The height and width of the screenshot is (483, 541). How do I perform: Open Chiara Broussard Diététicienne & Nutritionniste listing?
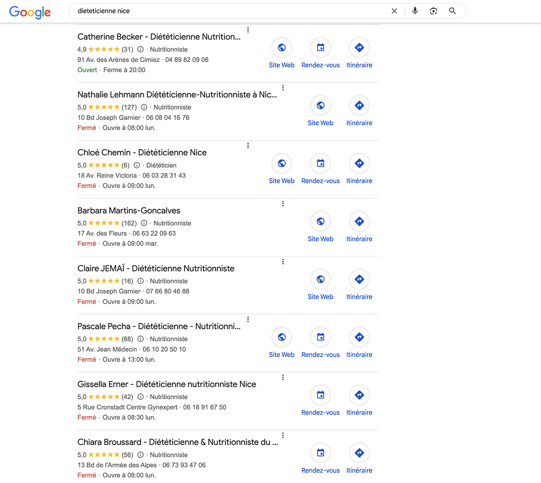[177, 442]
